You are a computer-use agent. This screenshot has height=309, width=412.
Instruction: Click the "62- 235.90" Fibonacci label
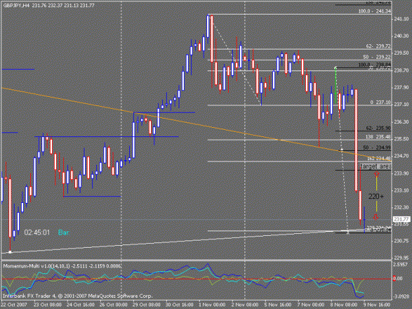coord(378,128)
